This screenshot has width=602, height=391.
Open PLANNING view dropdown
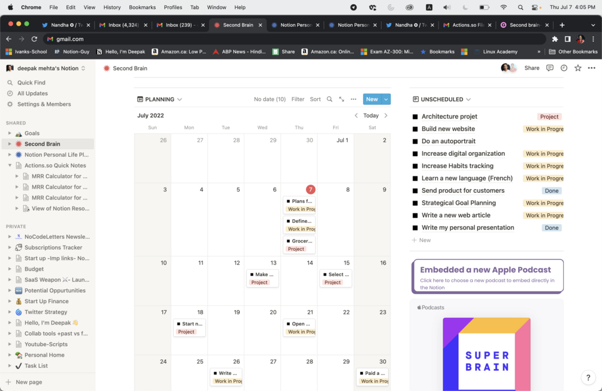(159, 99)
